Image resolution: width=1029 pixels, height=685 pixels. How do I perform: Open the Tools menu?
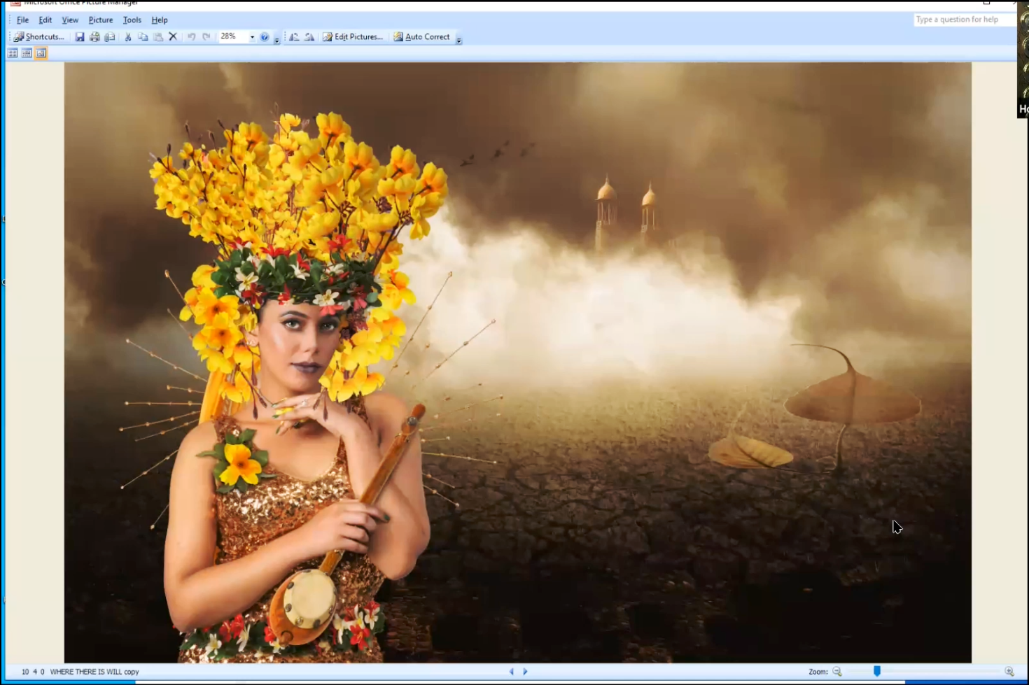[132, 20]
